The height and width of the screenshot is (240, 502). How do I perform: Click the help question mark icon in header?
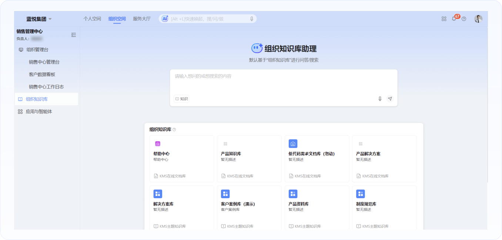coord(464,19)
